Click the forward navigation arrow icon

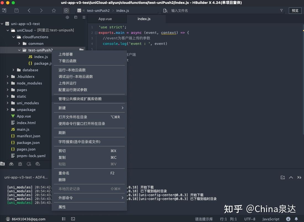coord(41,10)
